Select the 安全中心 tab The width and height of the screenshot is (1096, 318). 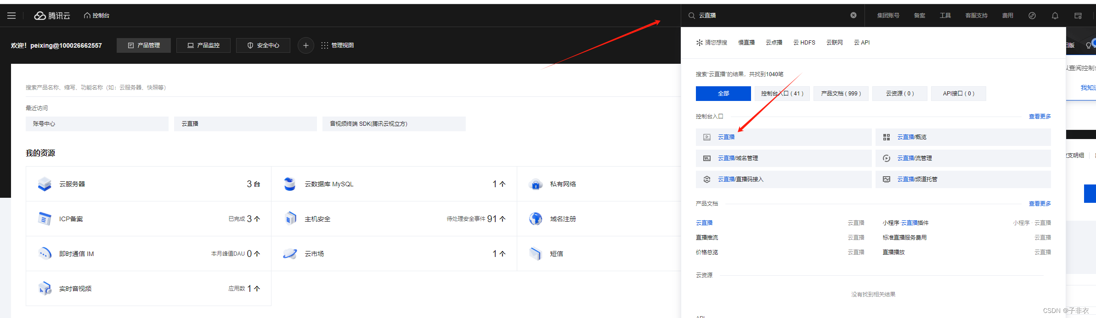click(263, 45)
